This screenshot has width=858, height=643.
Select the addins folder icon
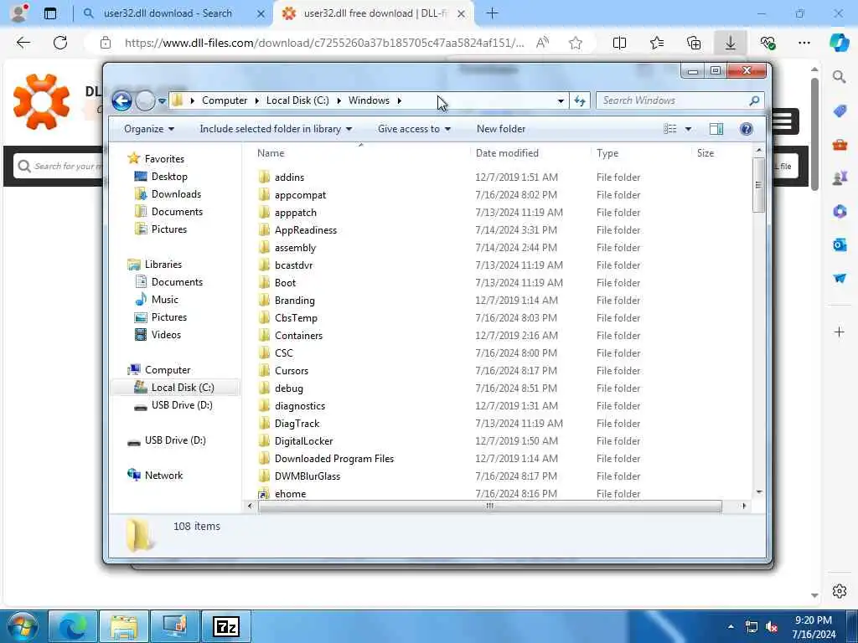pos(264,177)
